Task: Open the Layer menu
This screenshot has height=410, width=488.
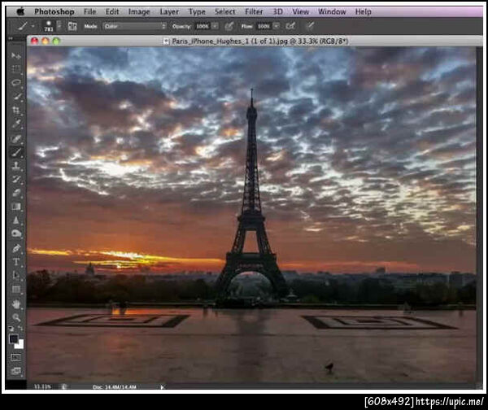Action: coord(169,12)
